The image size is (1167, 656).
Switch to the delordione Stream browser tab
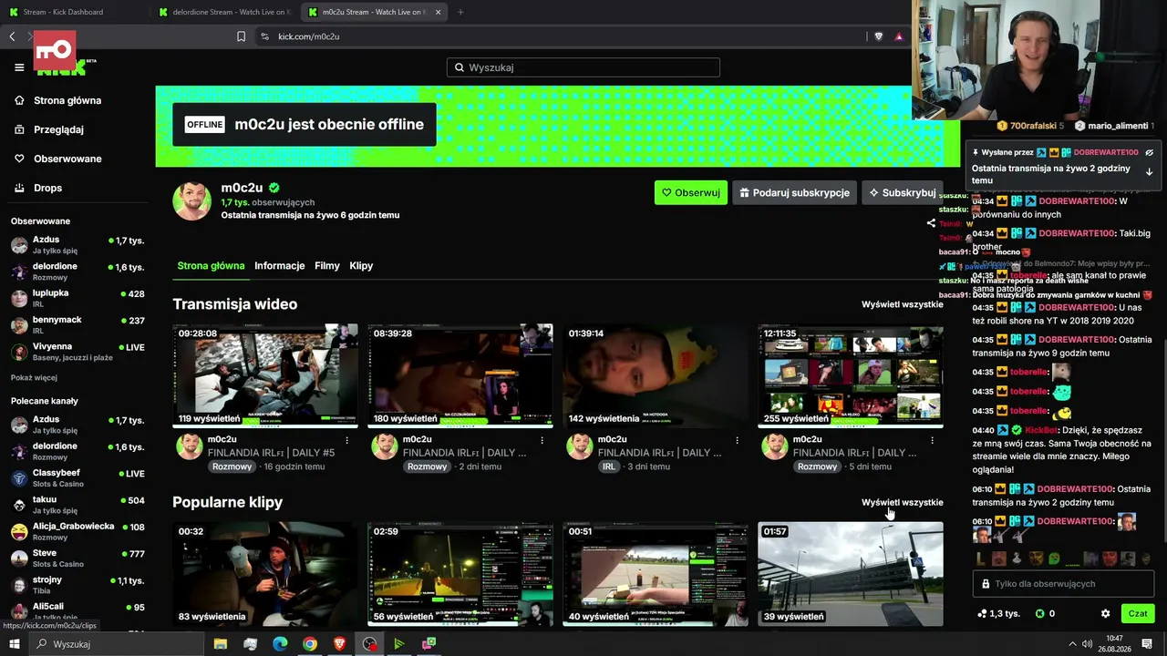(223, 12)
